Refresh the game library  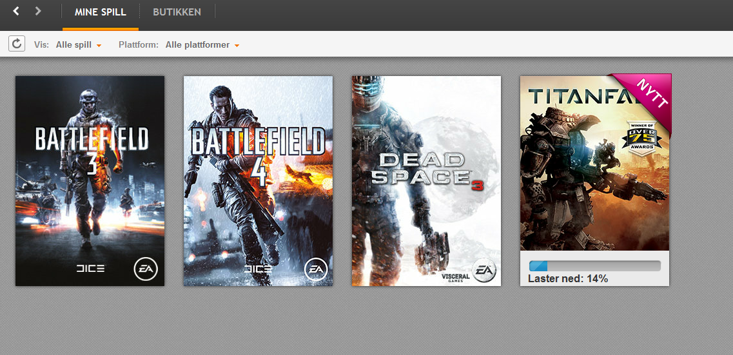coord(17,44)
